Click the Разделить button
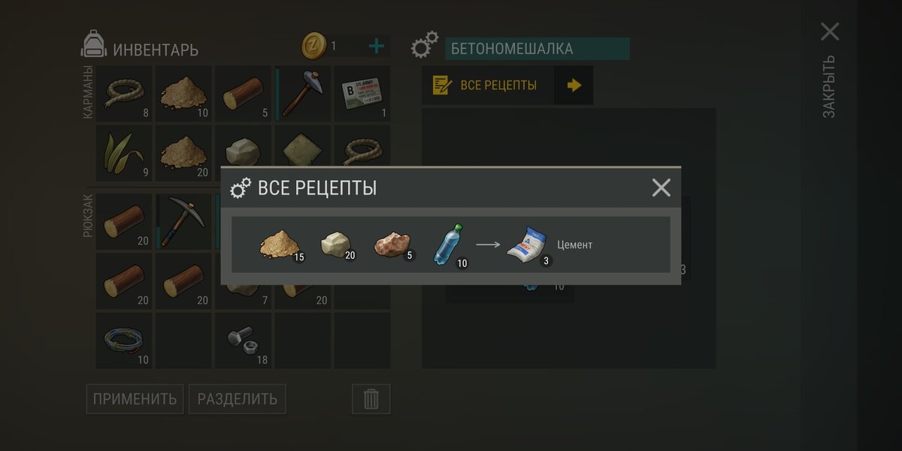The height and width of the screenshot is (451, 902). coord(238,399)
